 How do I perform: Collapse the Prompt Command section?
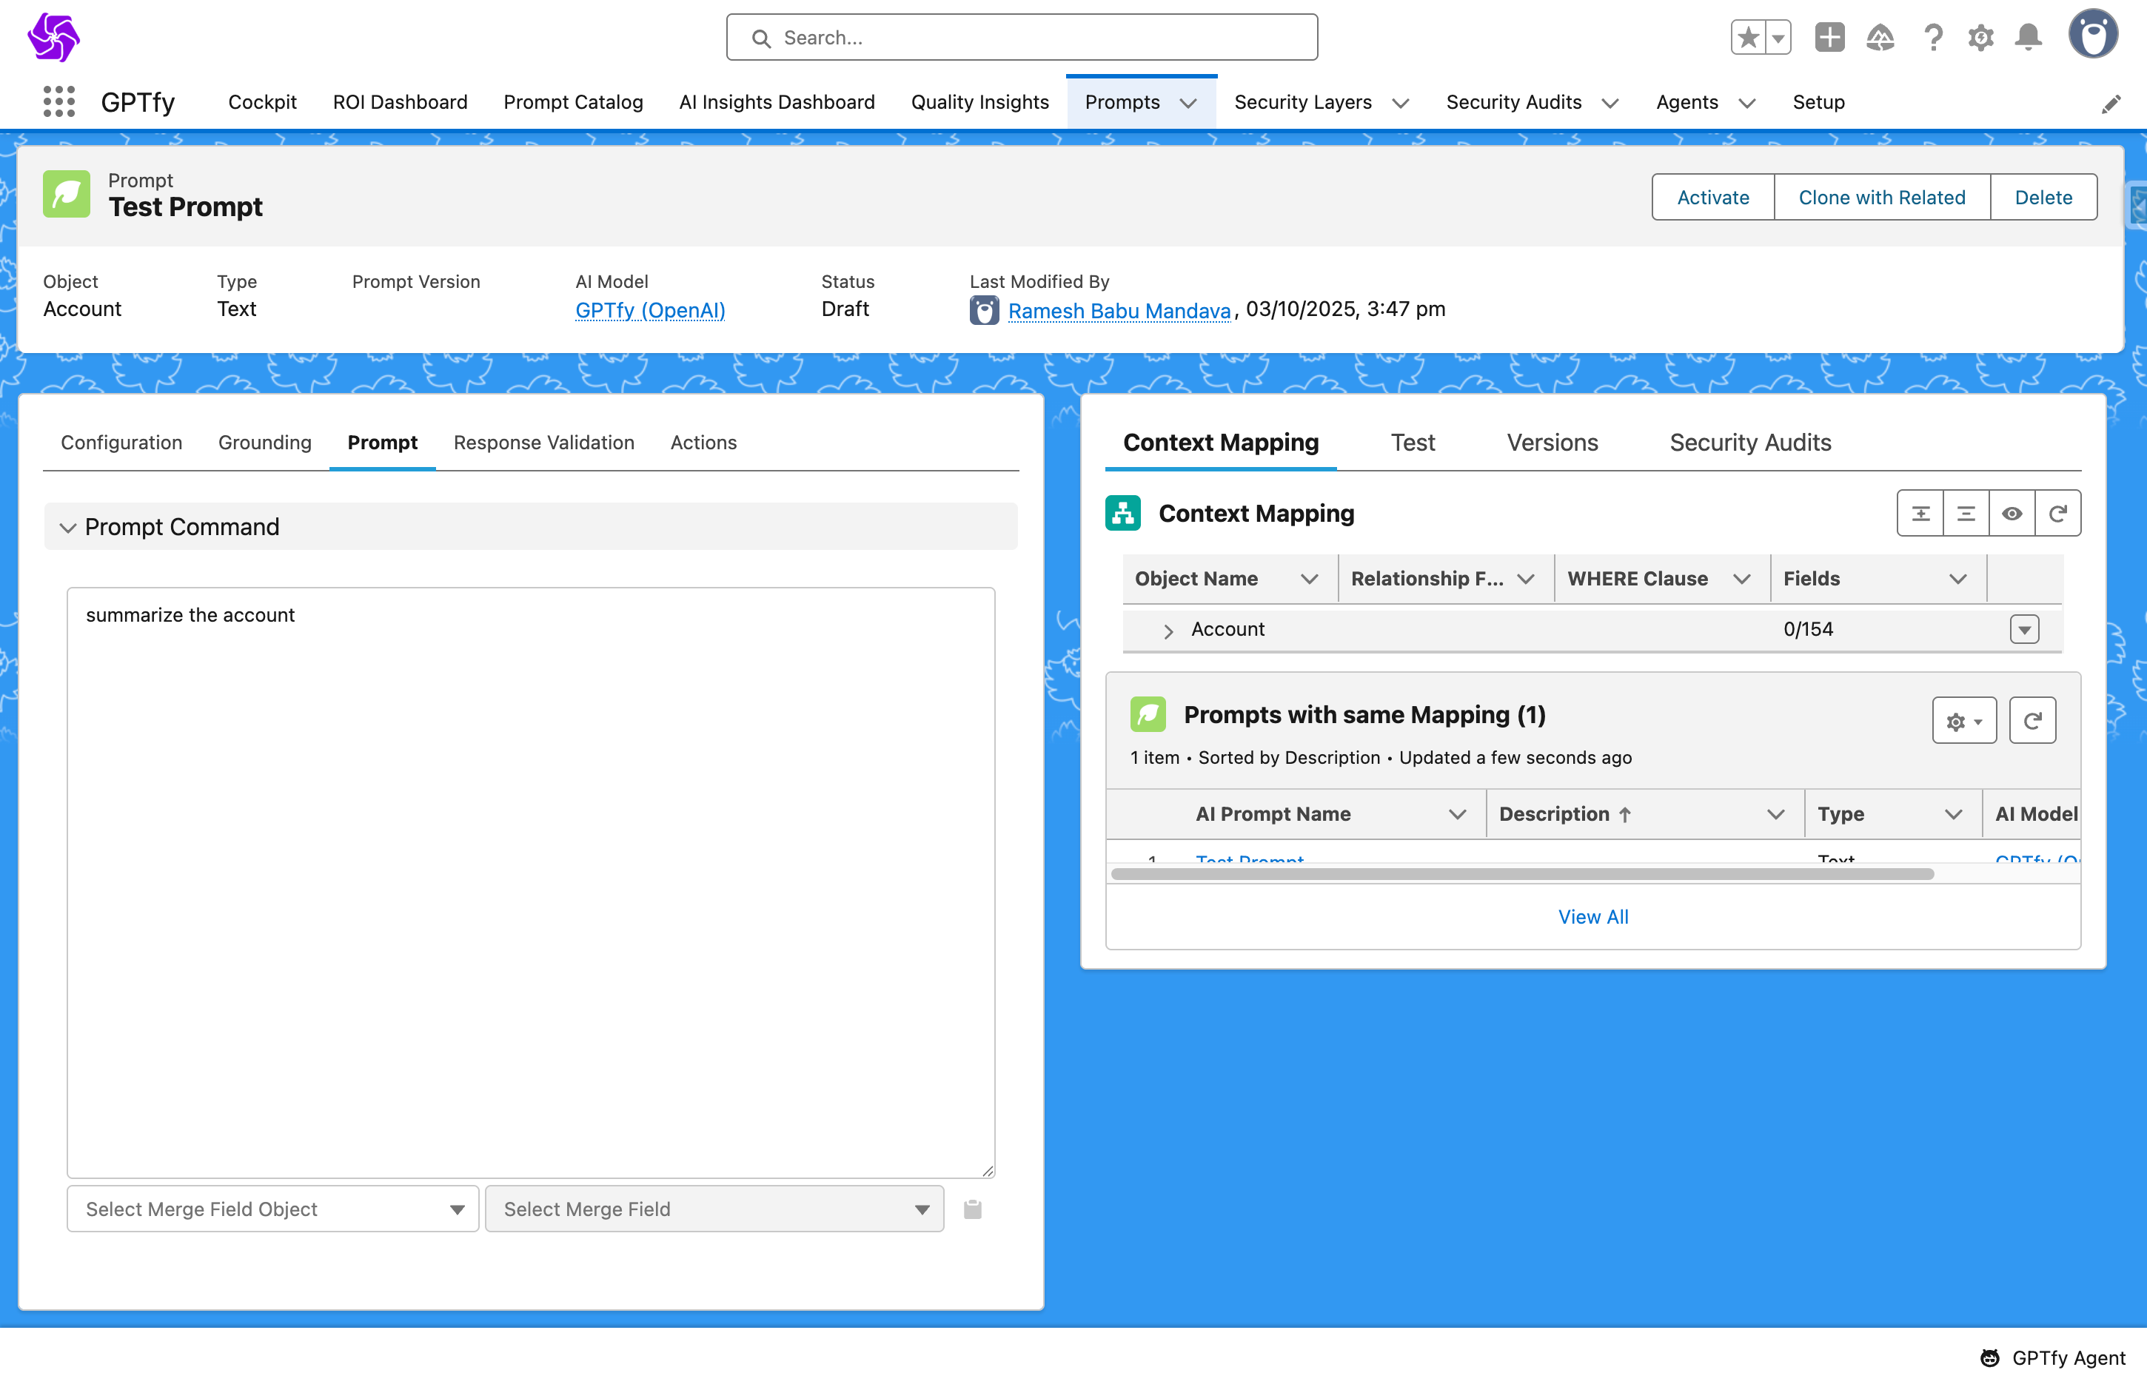point(67,528)
